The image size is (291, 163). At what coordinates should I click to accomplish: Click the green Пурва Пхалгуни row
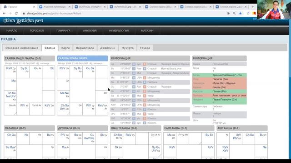click(219, 101)
